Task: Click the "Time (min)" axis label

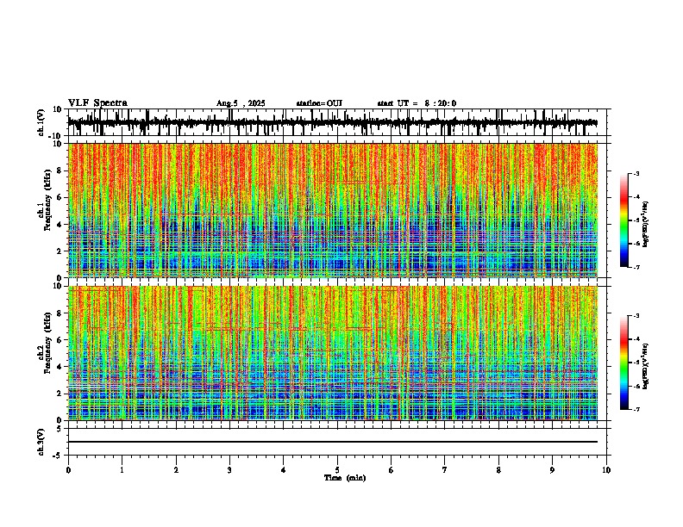Action: point(345,478)
